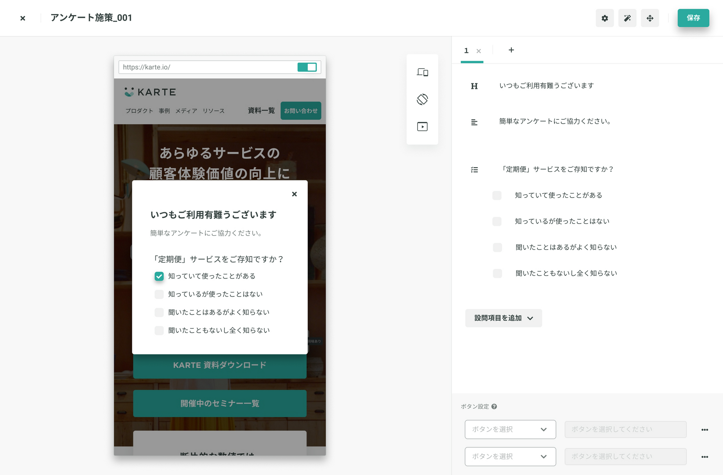
Task: Click the play preview icon
Action: [x=422, y=127]
